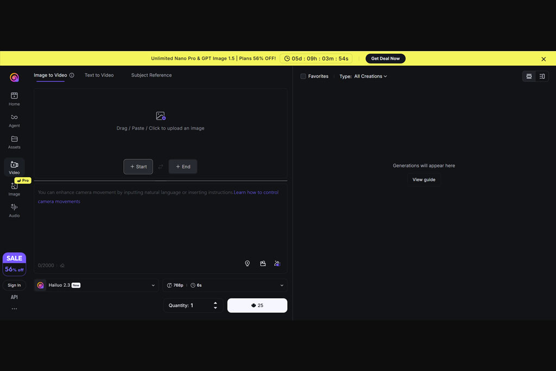
Task: Click the upload image icon area
Action: (x=161, y=116)
